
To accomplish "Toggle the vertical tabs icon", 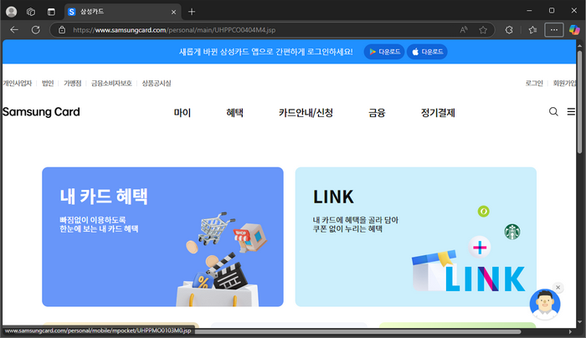I will 51,12.
